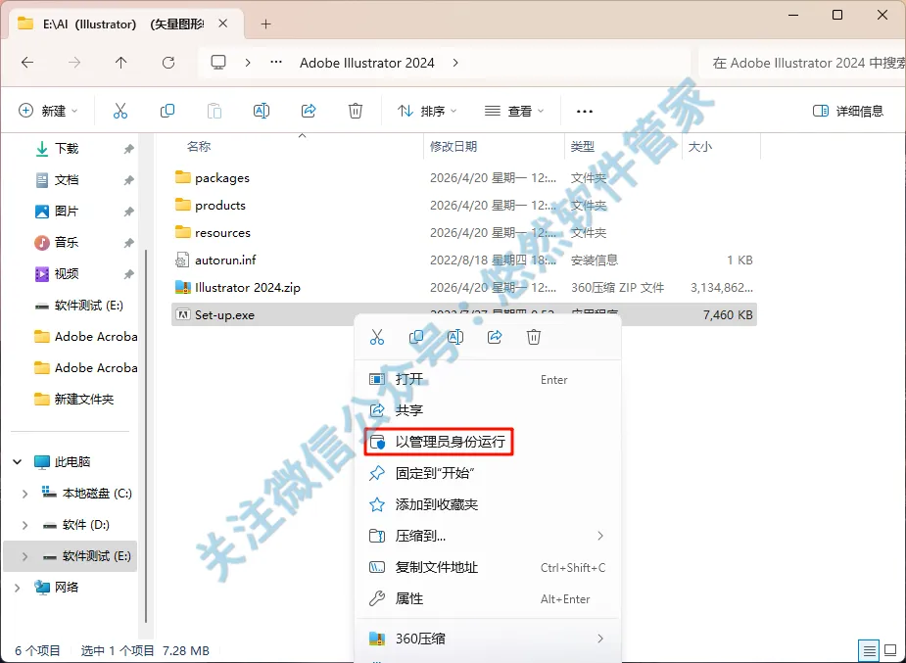
Task: Unpin the 下载 pin icon in the sidebar
Action: point(128,149)
